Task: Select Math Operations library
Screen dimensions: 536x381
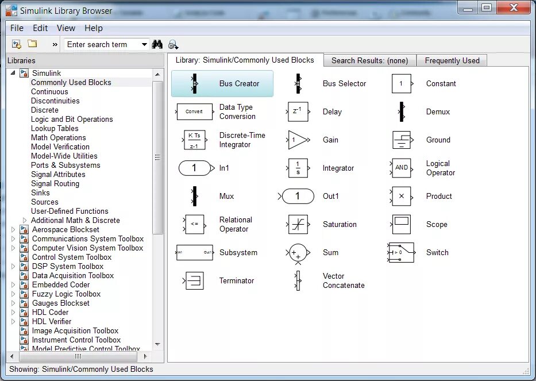Action: tap(59, 137)
